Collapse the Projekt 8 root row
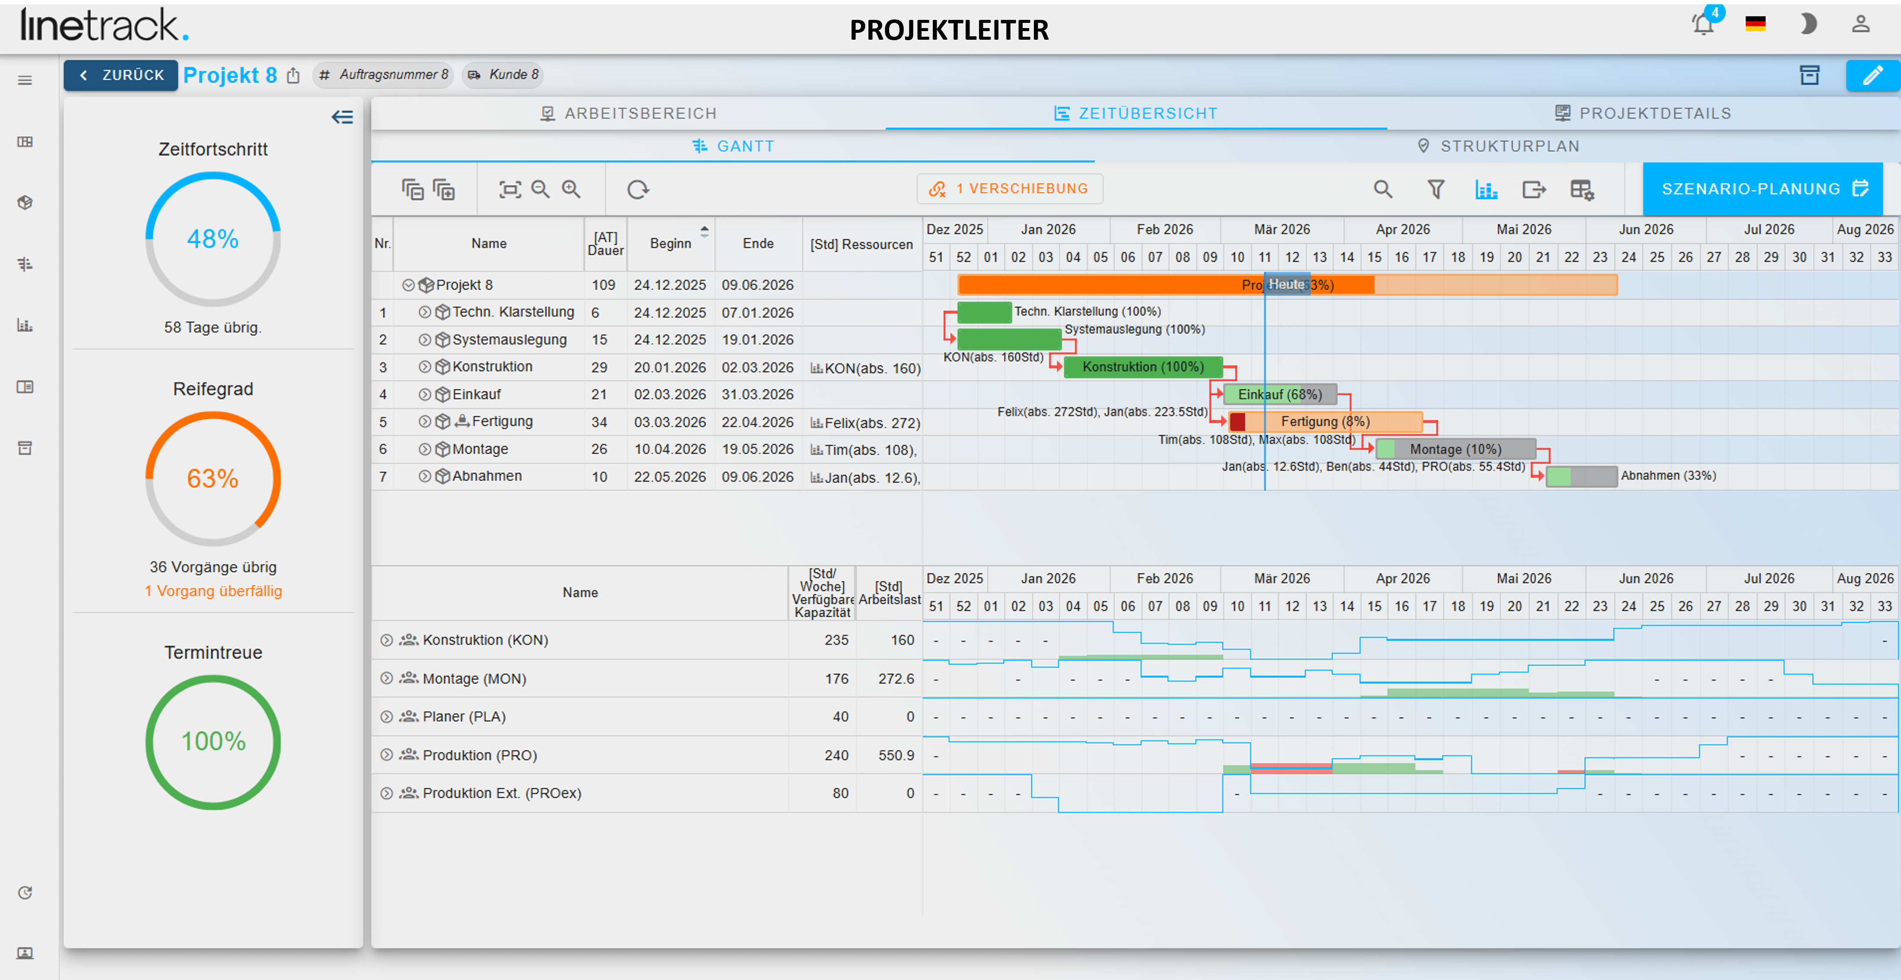This screenshot has height=980, width=1901. click(x=408, y=285)
